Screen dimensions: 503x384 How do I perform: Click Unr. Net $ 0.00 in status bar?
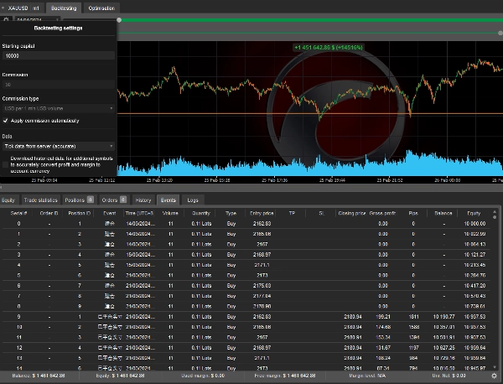coord(449,376)
